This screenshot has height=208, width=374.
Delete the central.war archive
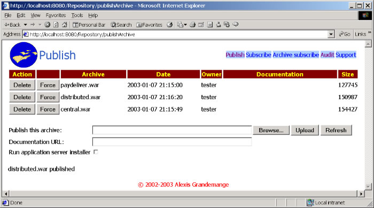(x=22, y=109)
